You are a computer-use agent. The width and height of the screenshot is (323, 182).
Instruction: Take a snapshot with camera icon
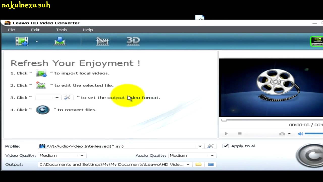click(x=282, y=134)
